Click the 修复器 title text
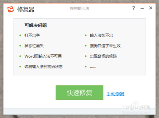Viewport: 159px width, 118px height. click(x=26, y=9)
